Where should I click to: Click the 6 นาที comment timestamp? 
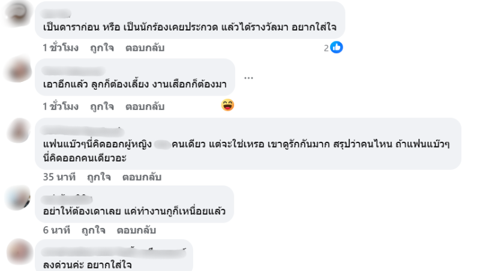click(57, 230)
